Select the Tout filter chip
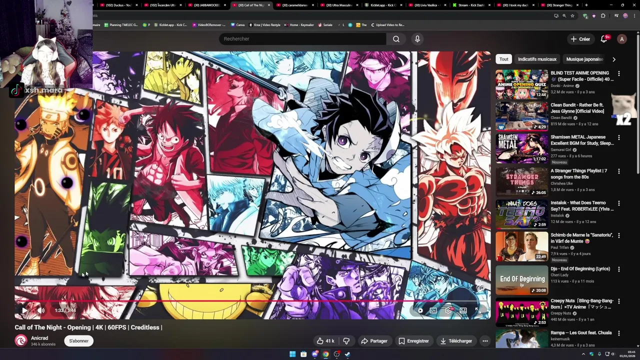Image resolution: width=640 pixels, height=360 pixels. coord(503,59)
